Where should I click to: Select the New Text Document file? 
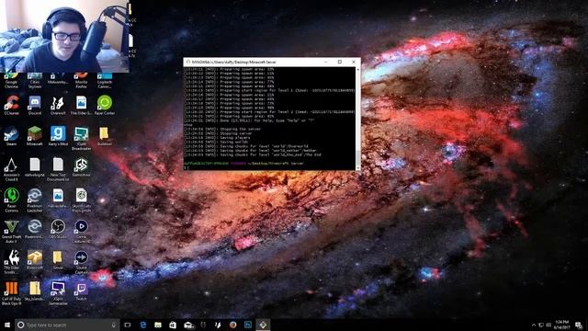coord(58,169)
